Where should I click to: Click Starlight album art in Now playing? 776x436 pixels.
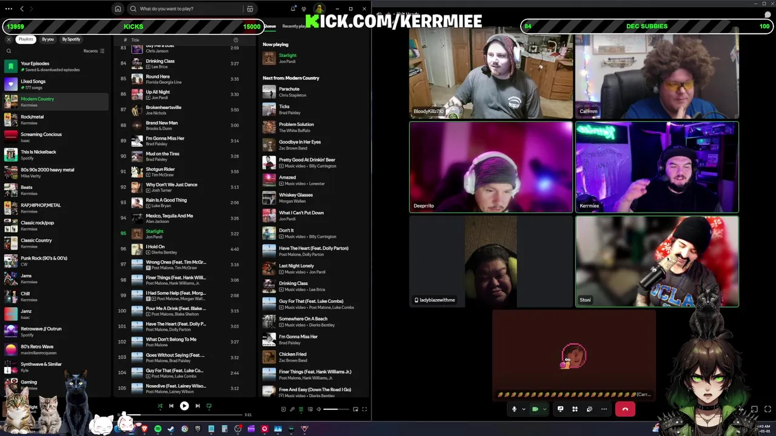coord(269,58)
